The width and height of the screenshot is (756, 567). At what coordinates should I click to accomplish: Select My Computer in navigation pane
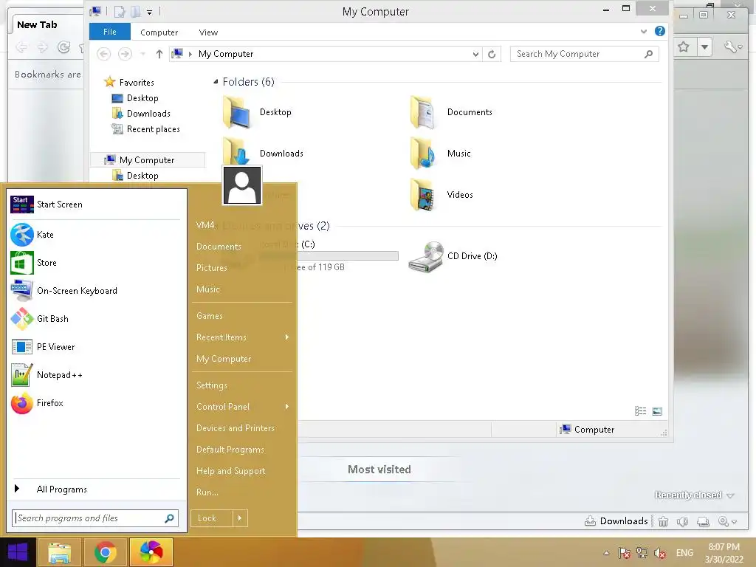click(147, 160)
